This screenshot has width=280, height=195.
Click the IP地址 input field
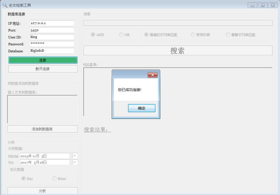click(x=52, y=23)
